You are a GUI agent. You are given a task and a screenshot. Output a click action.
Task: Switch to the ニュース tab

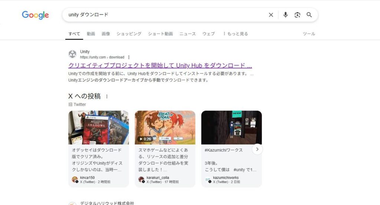tap(187, 34)
